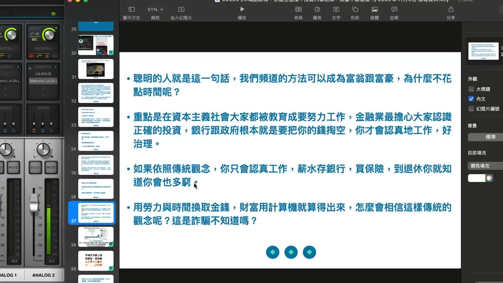Click the Share icon in toolbar

pyautogui.click(x=451, y=9)
